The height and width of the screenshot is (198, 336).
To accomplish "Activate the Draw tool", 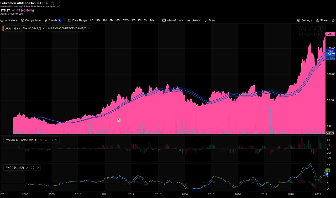I will tap(210, 20).
